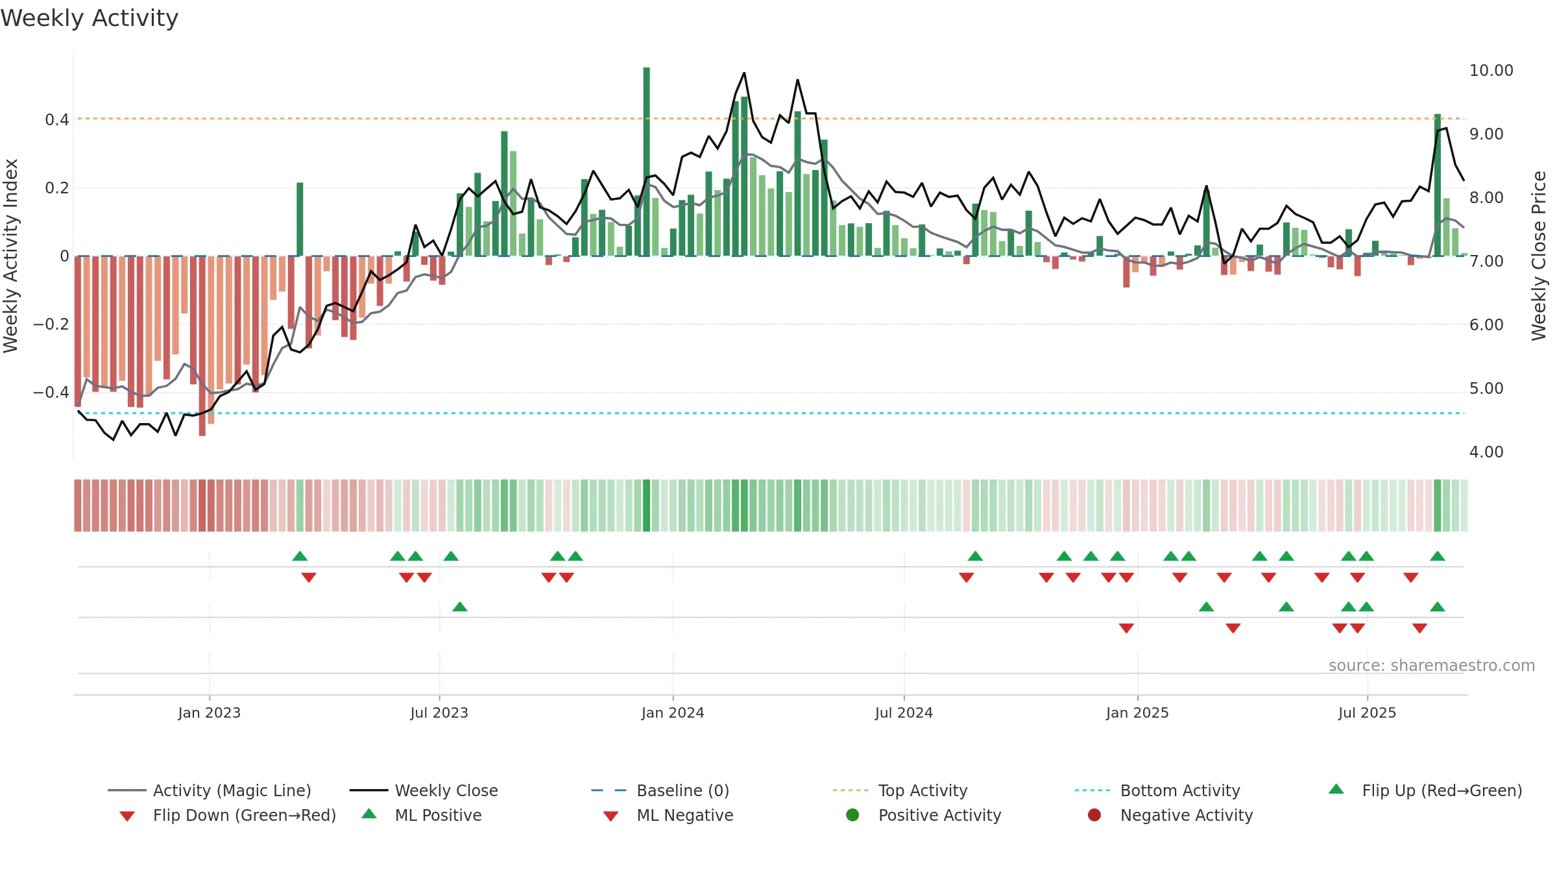Select the Jul 2025 x-axis label
The width and height of the screenshot is (1557, 876).
pyautogui.click(x=1367, y=712)
